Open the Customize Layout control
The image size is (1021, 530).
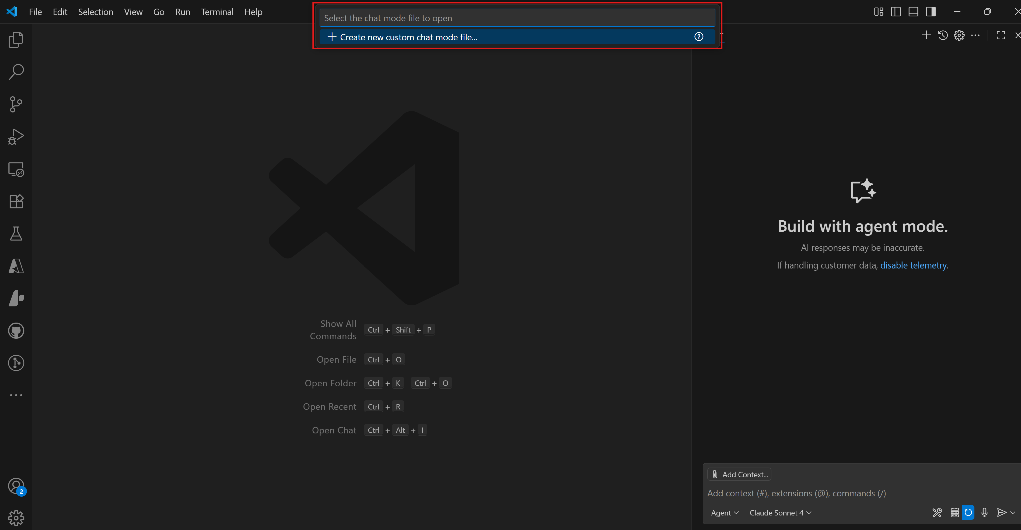(879, 12)
